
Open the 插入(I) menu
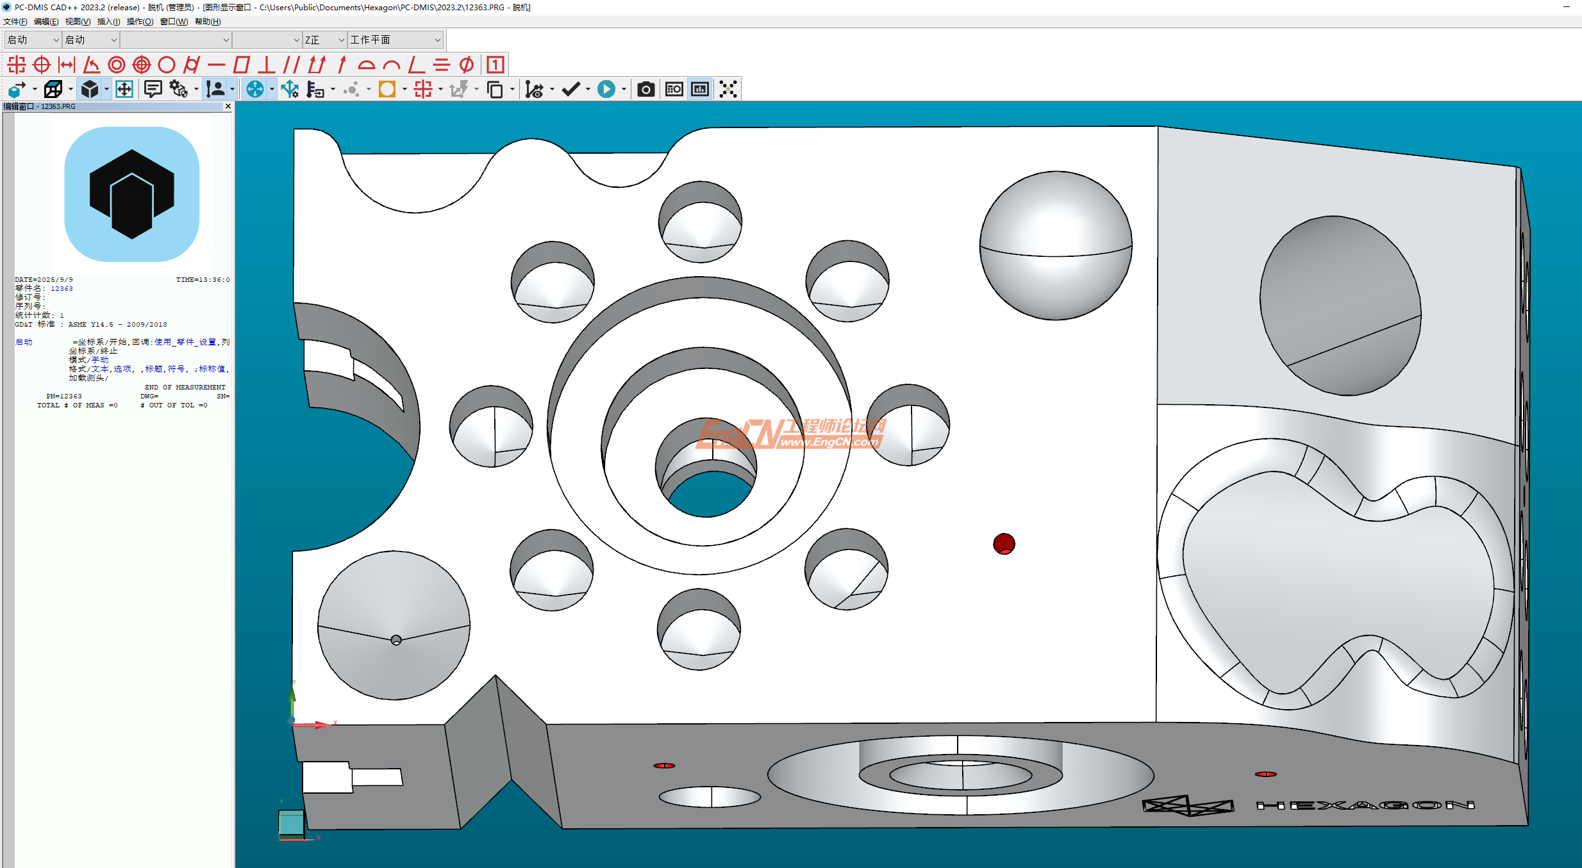[108, 22]
